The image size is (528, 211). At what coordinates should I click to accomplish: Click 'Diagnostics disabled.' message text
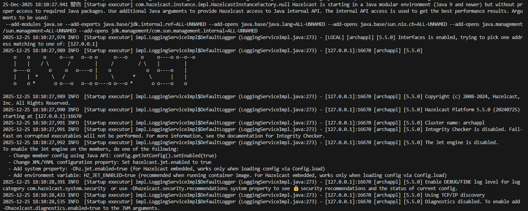(x=453, y=202)
